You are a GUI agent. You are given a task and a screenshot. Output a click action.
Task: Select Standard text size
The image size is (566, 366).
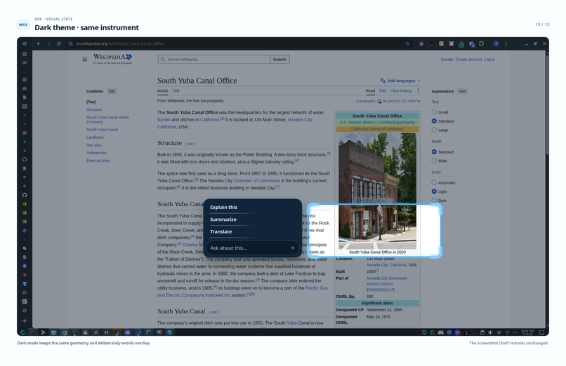[434, 121]
